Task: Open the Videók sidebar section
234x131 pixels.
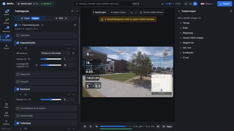Action: (6, 13)
